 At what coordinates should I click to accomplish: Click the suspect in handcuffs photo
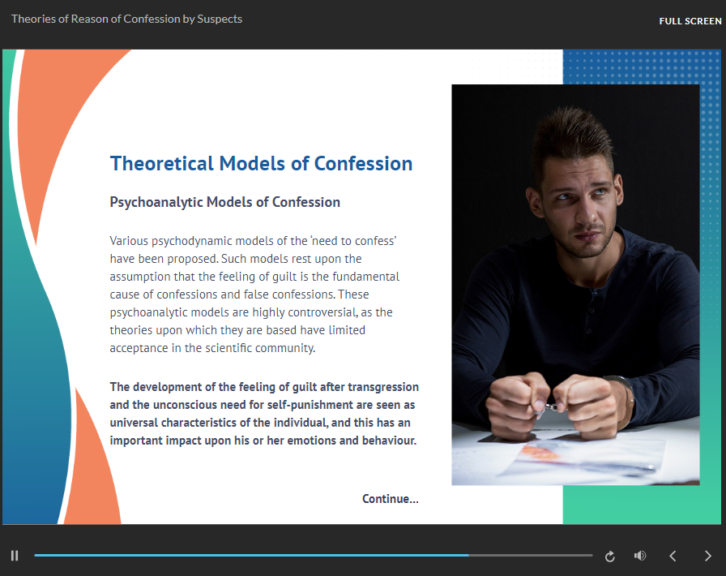(575, 285)
